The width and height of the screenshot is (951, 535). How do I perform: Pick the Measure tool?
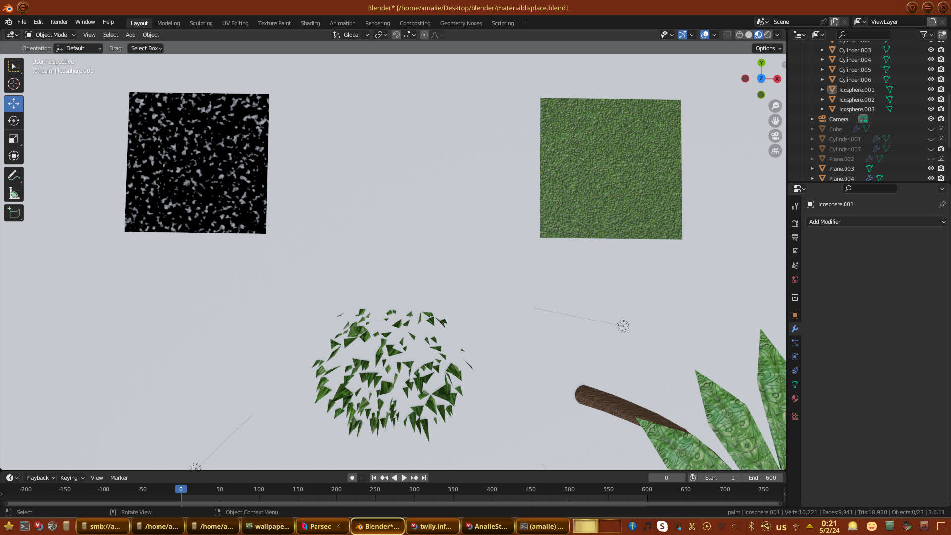tap(14, 194)
